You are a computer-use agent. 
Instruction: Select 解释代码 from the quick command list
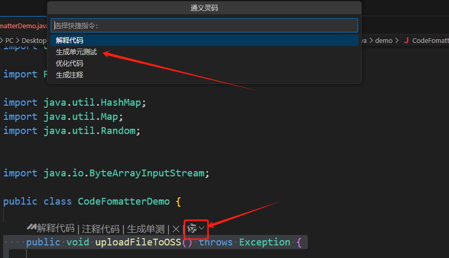[x=70, y=40]
